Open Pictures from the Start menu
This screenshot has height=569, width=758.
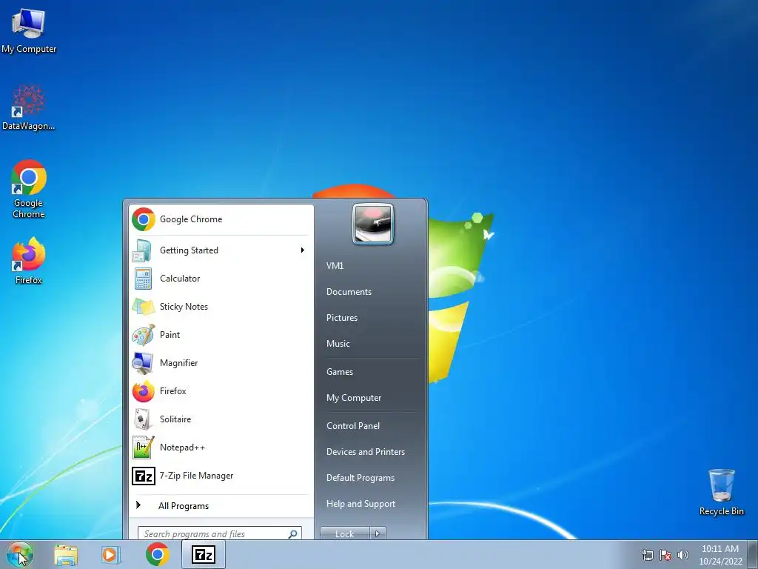tap(342, 318)
